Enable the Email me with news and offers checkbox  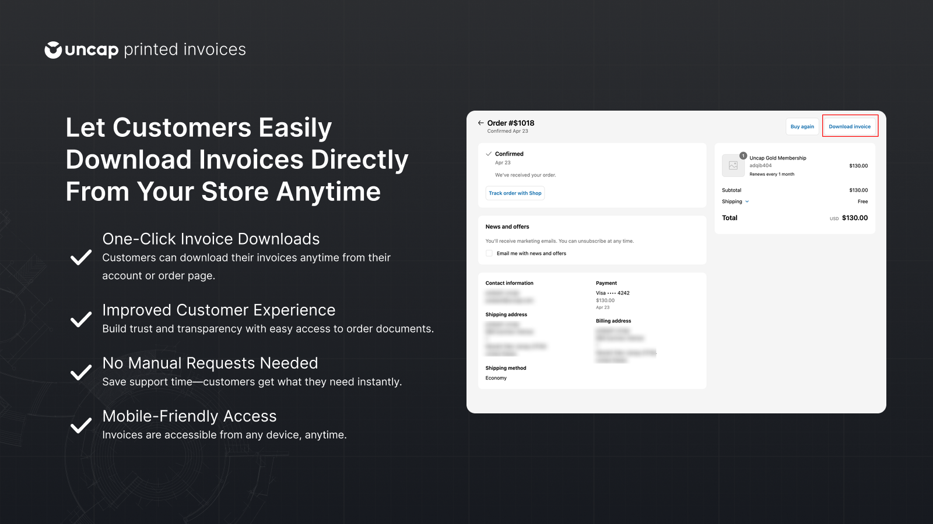pyautogui.click(x=489, y=253)
